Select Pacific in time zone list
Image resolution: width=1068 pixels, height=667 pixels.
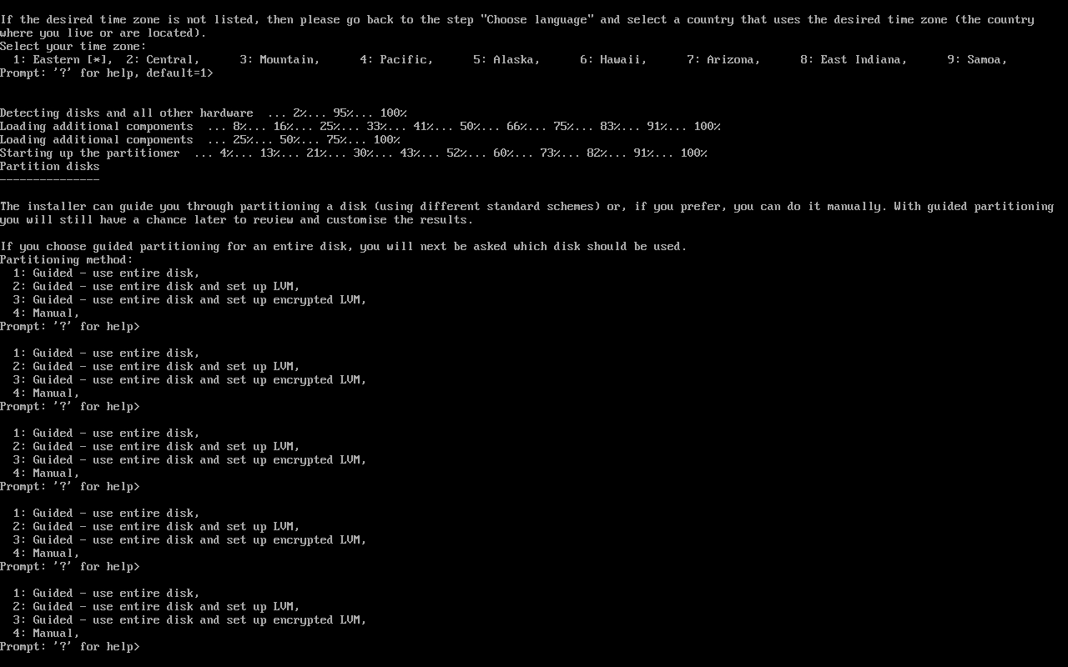pos(396,59)
